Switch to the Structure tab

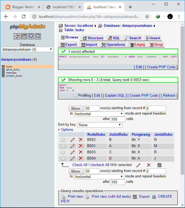click(93, 38)
